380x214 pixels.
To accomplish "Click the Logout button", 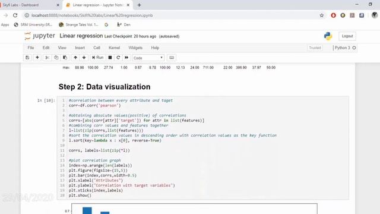I will (347, 36).
